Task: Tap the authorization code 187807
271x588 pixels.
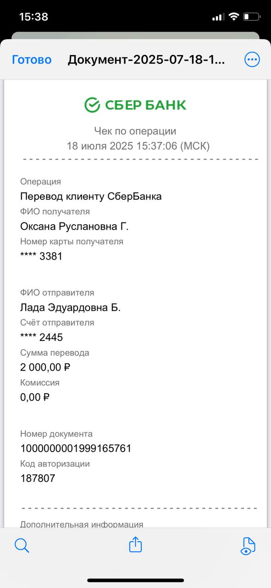Action: 38,478
